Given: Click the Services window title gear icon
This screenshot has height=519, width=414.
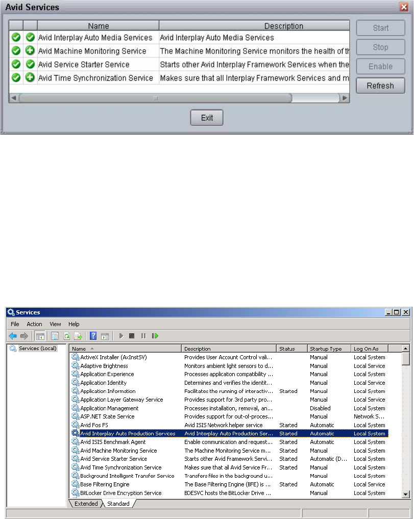Looking at the screenshot, I should 11,312.
